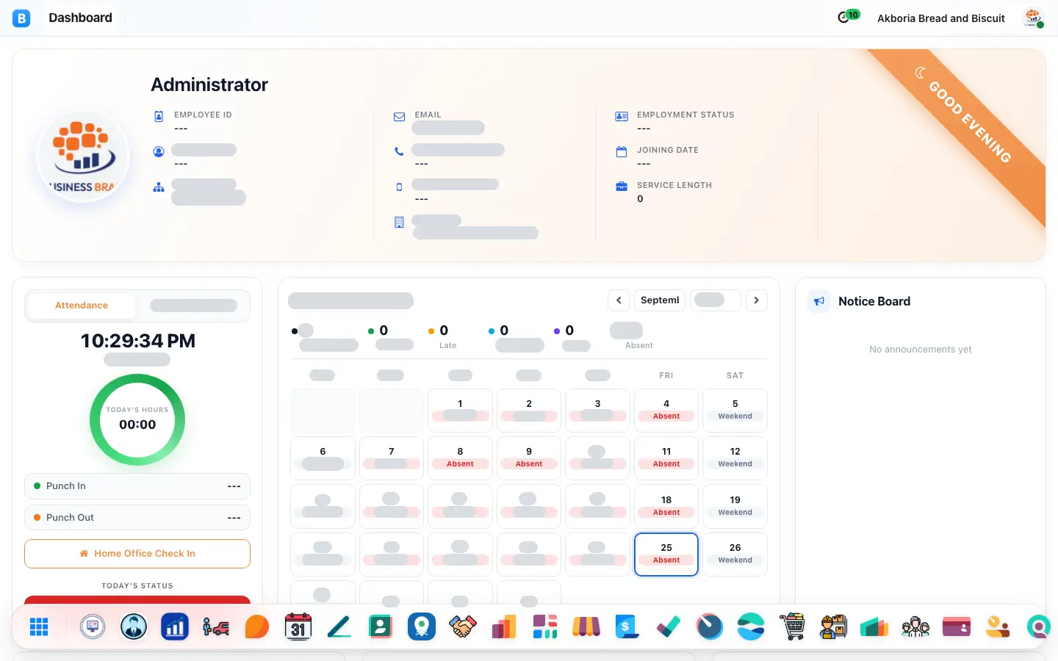Screen dimensions: 1058x661
Task: Open the man in suit avatar app
Action: coord(134,626)
